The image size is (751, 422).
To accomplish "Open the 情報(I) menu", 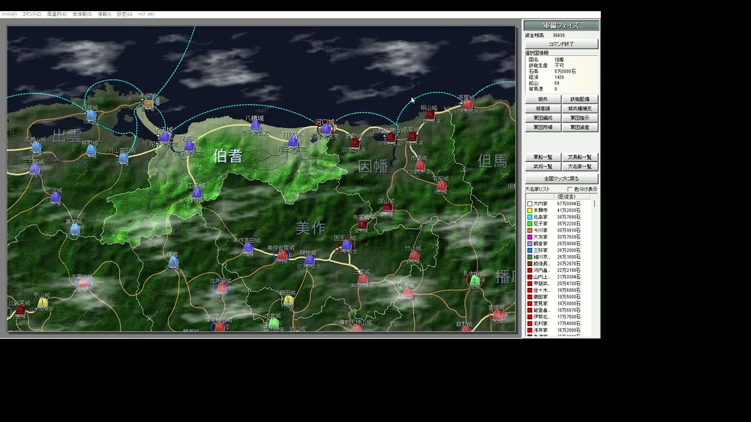I will [x=104, y=14].
